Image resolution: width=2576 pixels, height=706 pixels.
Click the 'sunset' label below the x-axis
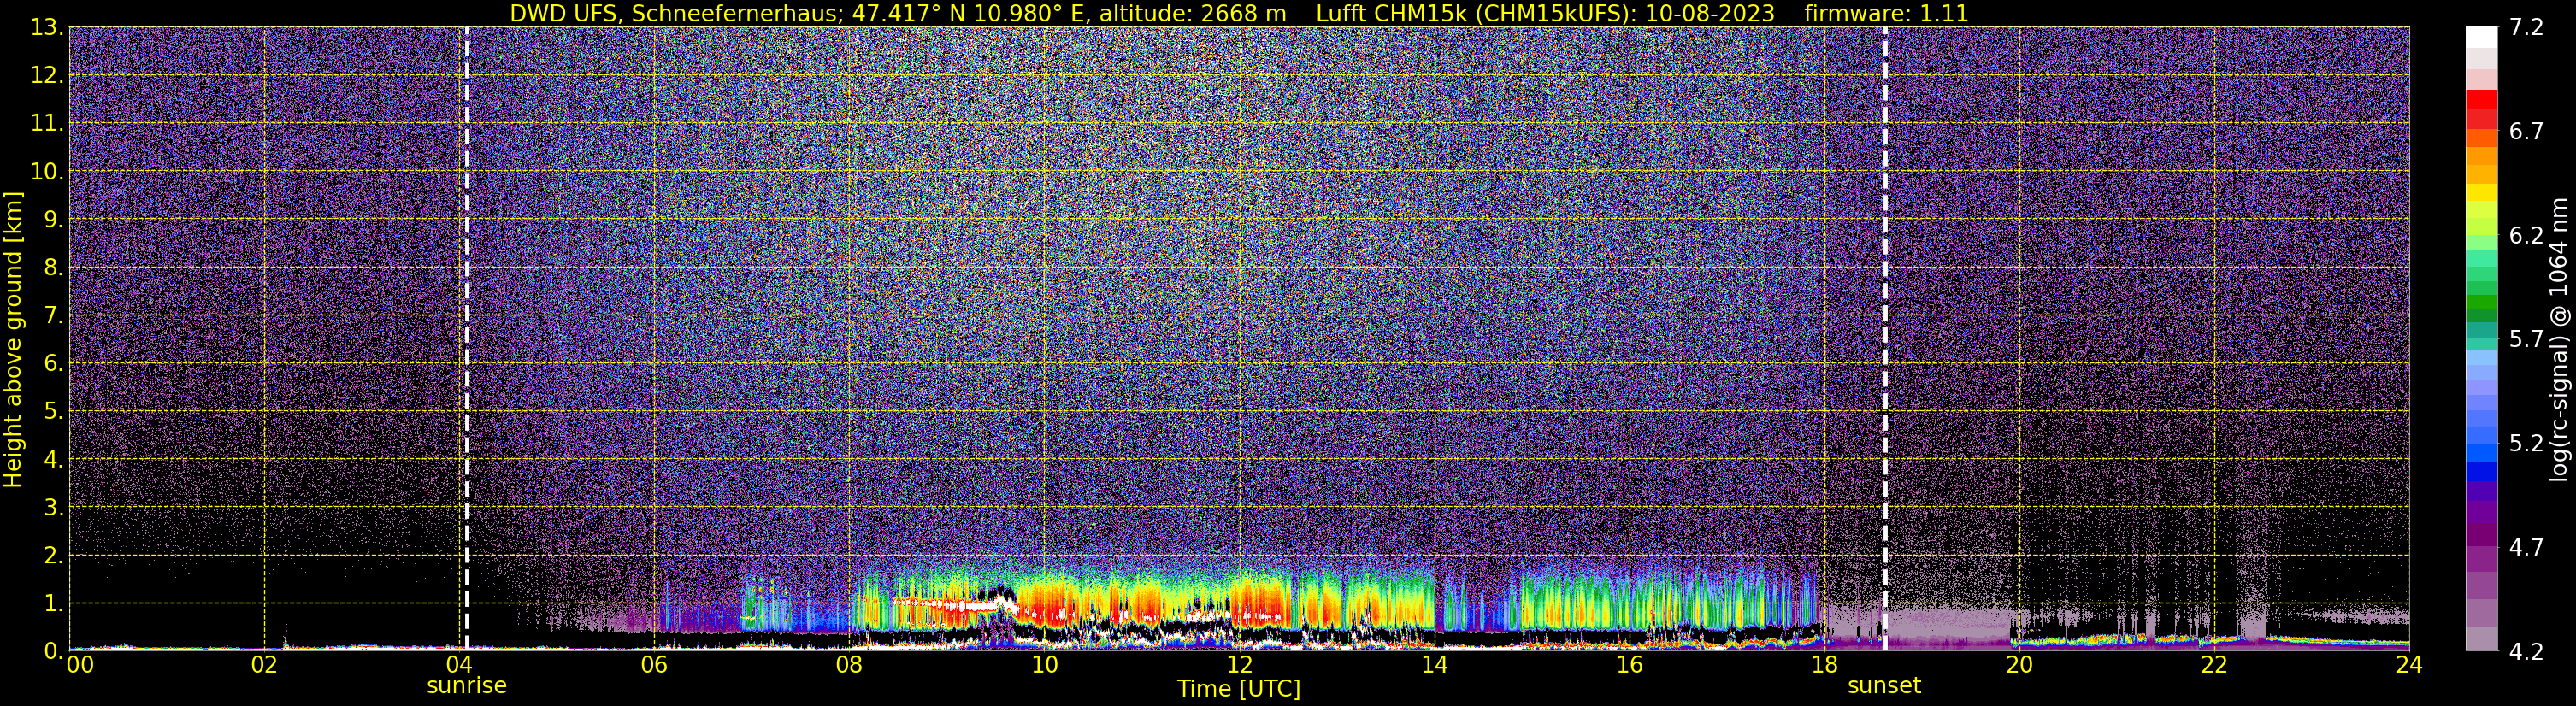pyautogui.click(x=1884, y=686)
